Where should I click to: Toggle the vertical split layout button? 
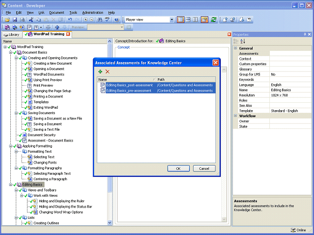[x=195, y=20]
